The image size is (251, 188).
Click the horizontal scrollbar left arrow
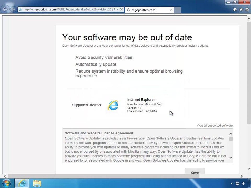coord(5,176)
